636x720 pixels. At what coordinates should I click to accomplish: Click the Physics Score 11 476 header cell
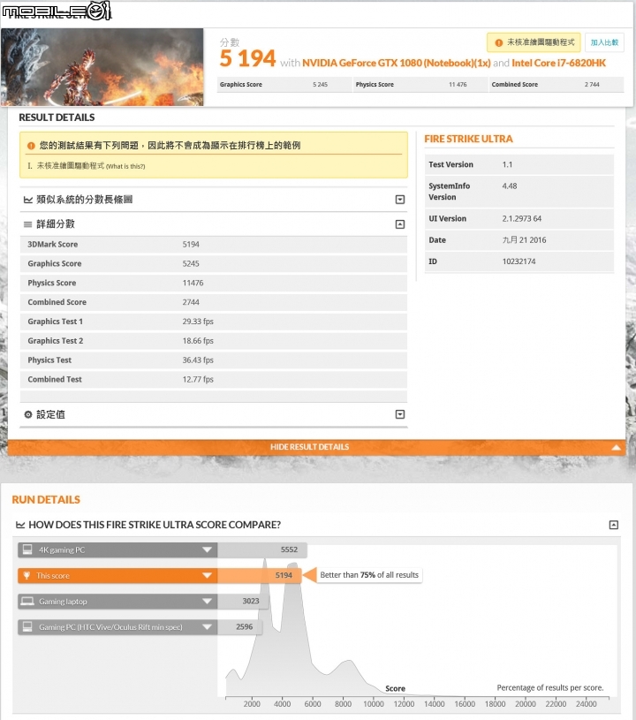420,85
